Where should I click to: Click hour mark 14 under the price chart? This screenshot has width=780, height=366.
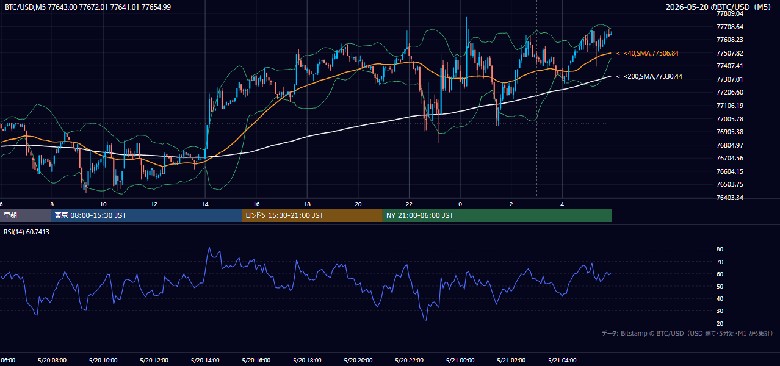205,204
